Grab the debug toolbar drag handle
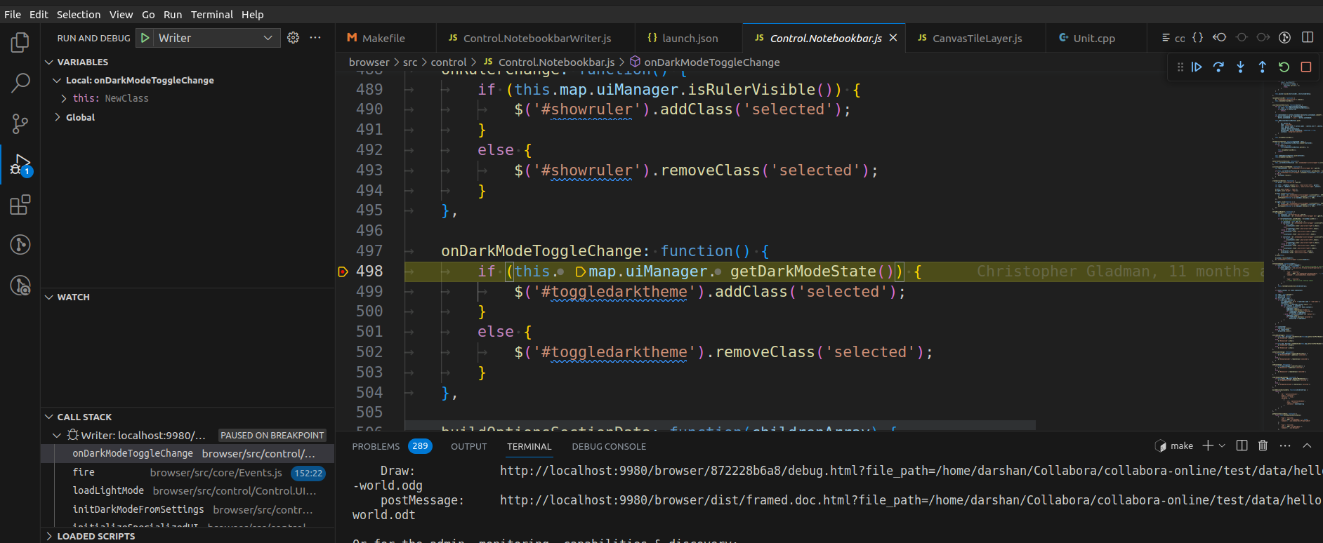Image resolution: width=1323 pixels, height=543 pixels. pos(1180,67)
